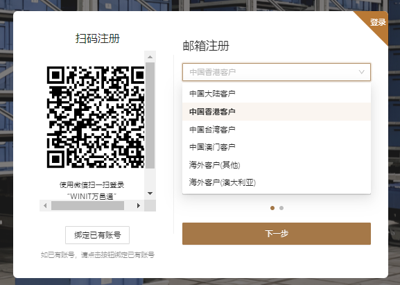Select 中国大陆客户 from the list

(277, 94)
